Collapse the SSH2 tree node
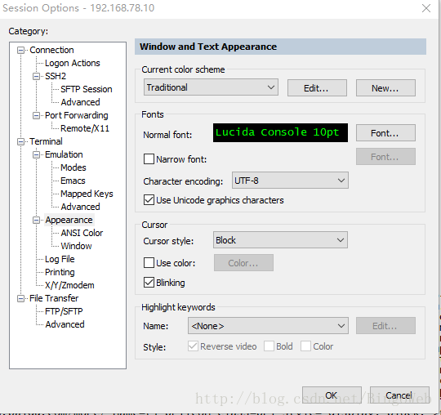Screen dimensions: 441x415 [36, 76]
